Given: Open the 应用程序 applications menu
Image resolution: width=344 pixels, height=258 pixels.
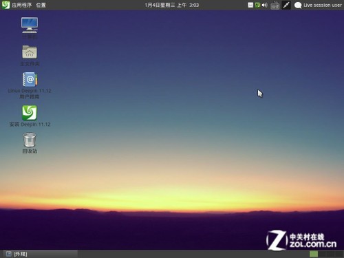Looking at the screenshot, I should point(22,5).
